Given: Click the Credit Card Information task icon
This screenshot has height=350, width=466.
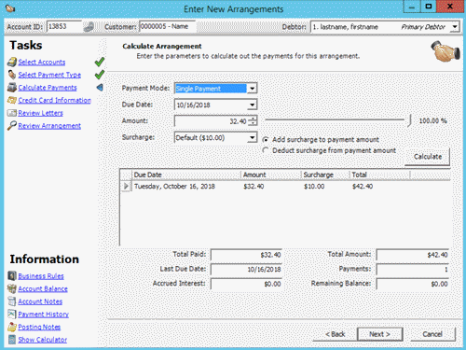Looking at the screenshot, I should pyautogui.click(x=12, y=100).
